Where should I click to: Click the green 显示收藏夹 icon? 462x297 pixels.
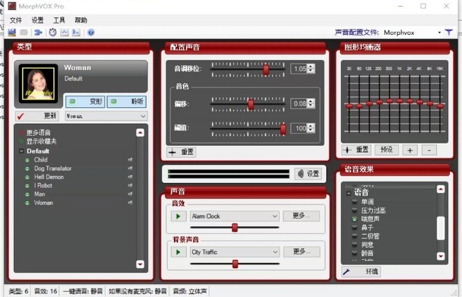pos(22,142)
